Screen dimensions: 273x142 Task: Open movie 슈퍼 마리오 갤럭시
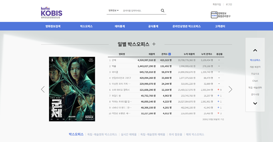point(121,90)
